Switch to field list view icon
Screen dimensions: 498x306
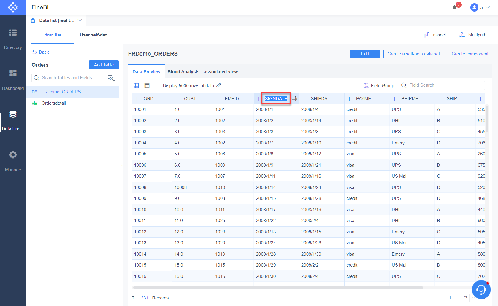click(147, 85)
